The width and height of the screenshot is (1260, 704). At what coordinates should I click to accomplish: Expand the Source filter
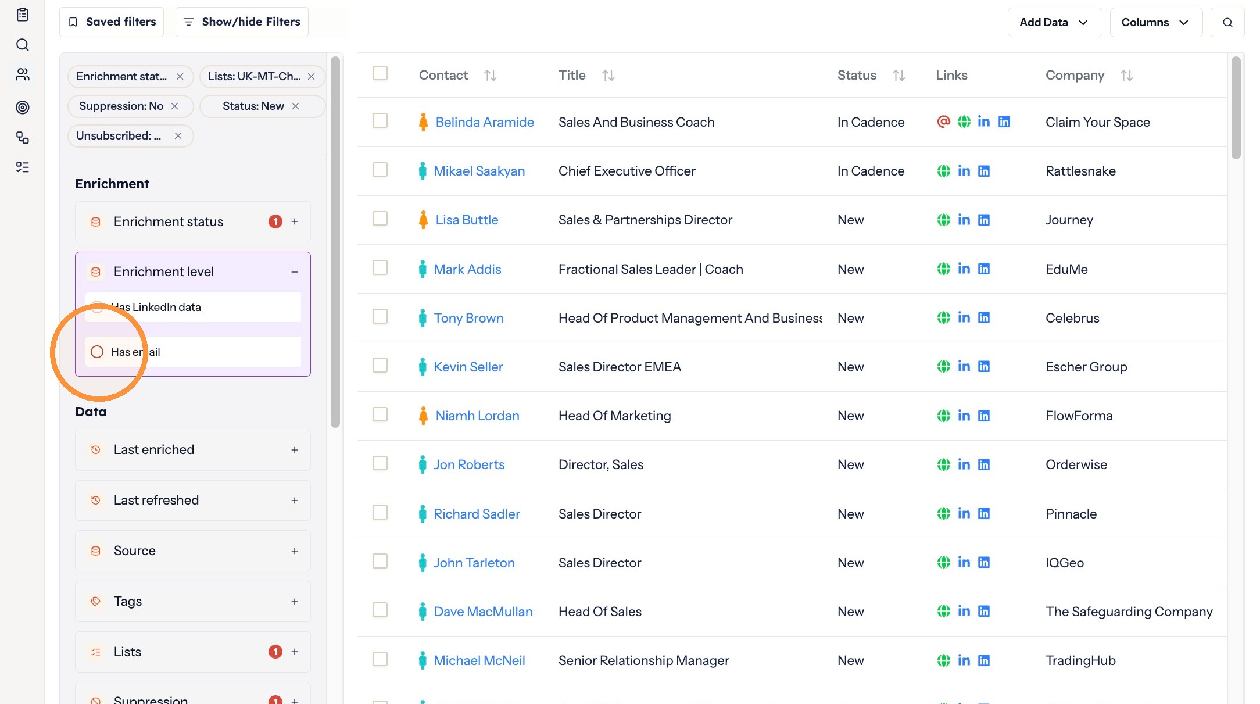point(295,551)
